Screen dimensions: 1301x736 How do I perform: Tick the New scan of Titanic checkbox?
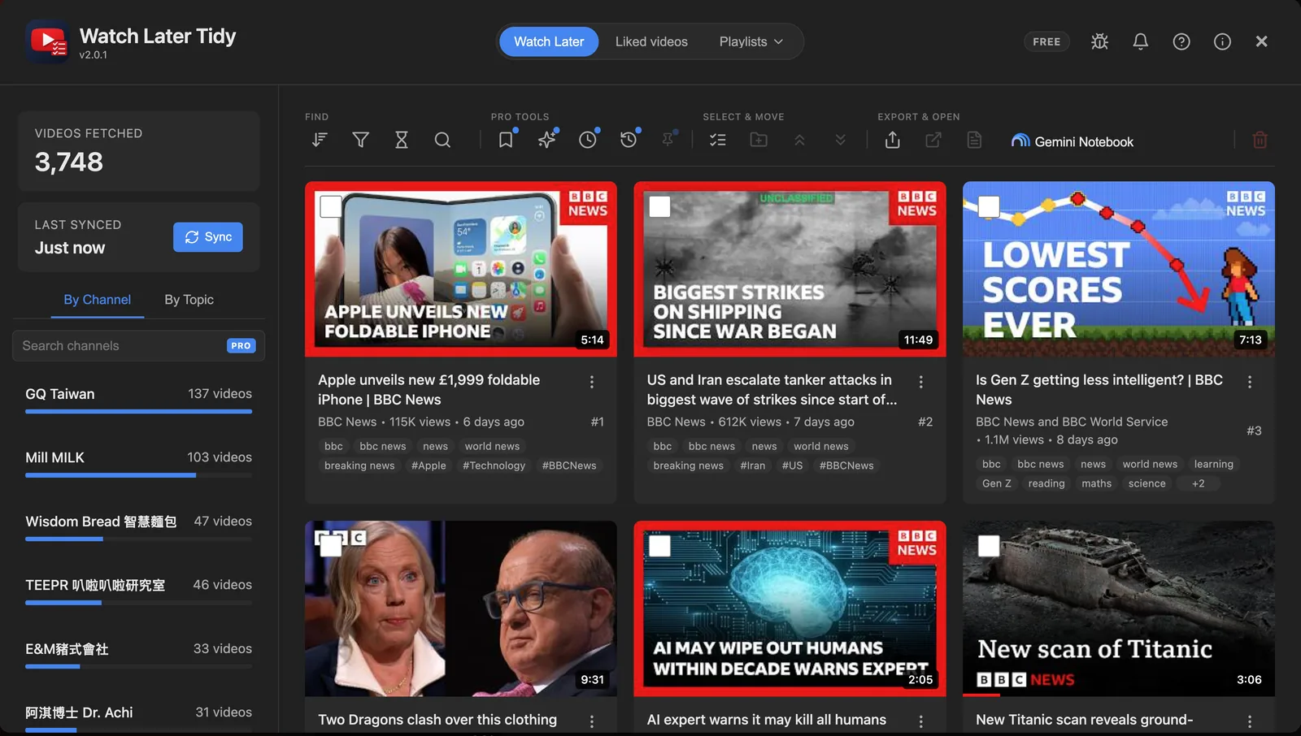[989, 546]
